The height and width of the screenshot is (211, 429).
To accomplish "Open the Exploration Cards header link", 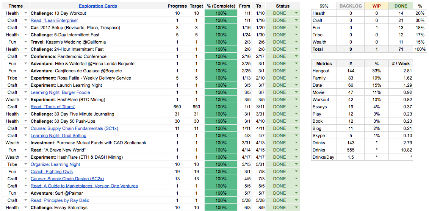I will coord(98,6).
